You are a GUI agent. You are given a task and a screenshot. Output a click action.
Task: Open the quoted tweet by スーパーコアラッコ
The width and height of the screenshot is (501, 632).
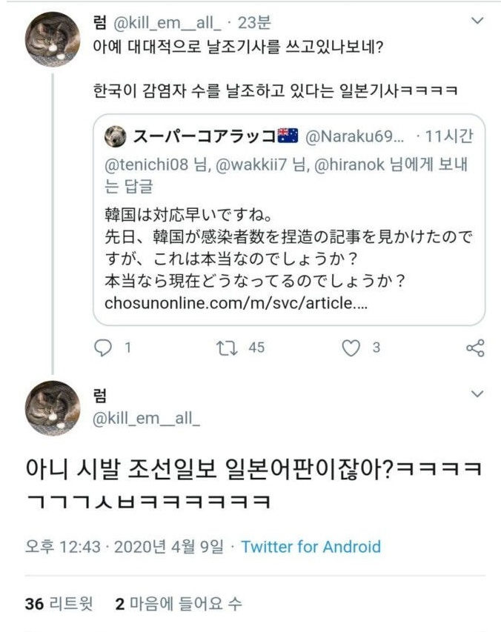click(289, 252)
